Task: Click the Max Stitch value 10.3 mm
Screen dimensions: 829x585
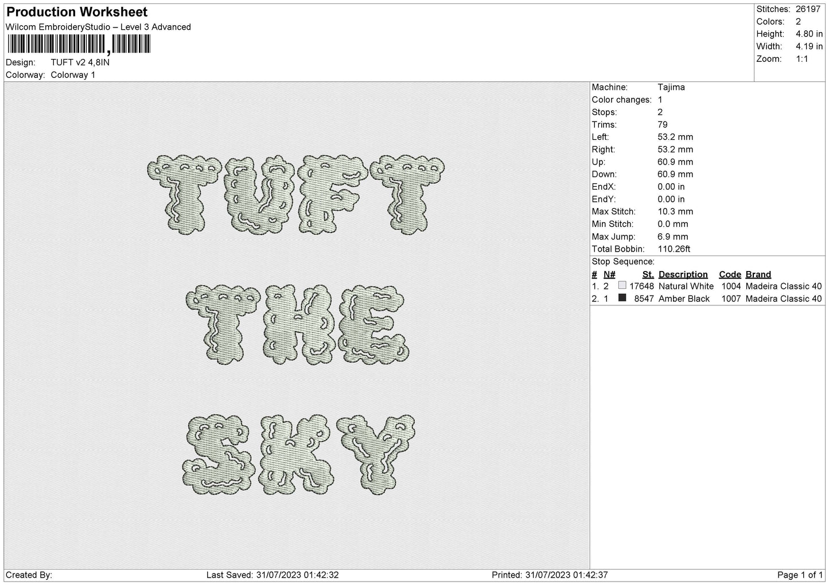Action: [x=675, y=211]
